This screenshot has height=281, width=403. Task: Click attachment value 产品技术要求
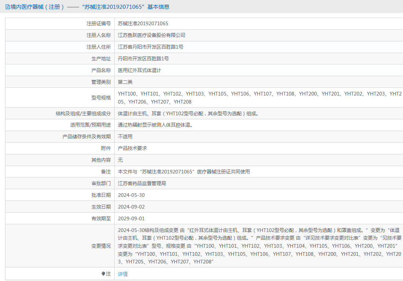pos(132,148)
